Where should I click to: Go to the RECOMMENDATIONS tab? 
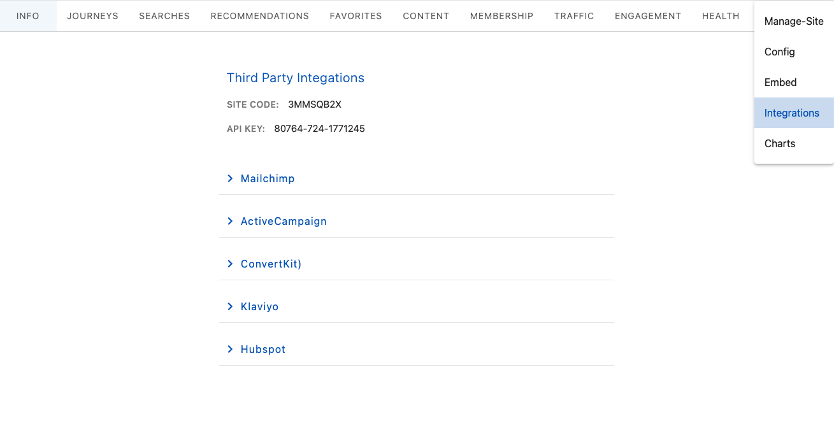click(260, 16)
